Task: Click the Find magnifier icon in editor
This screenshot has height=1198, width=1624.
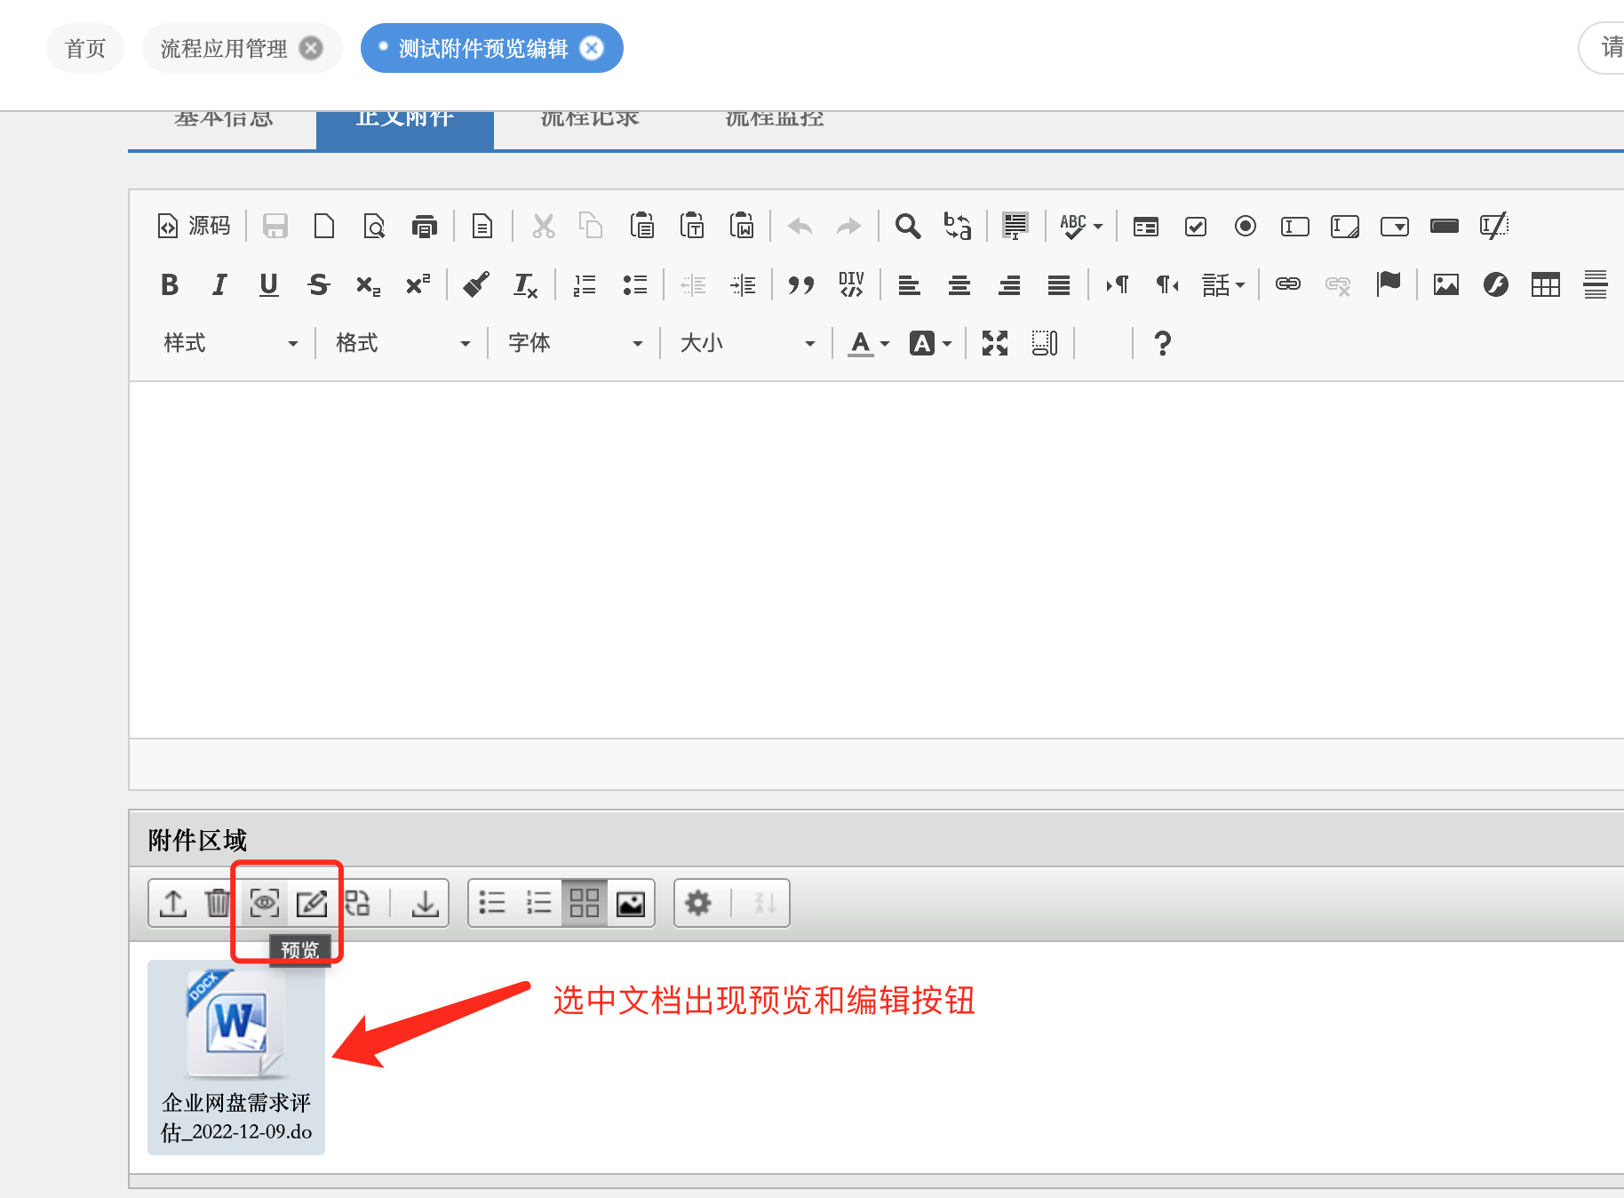Action: (907, 226)
